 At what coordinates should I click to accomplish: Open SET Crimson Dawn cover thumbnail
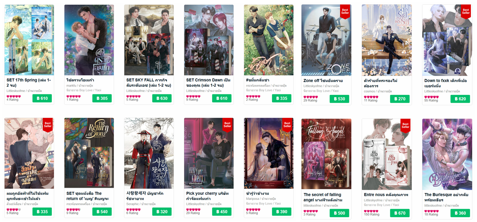209,40
